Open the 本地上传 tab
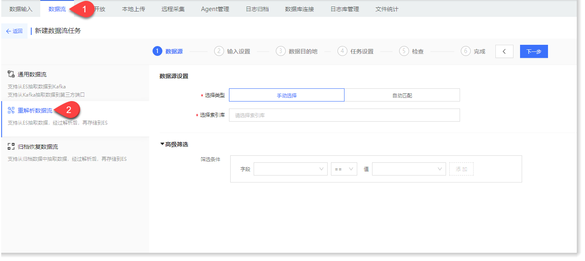Screen dimensions: 585x261 (134, 9)
